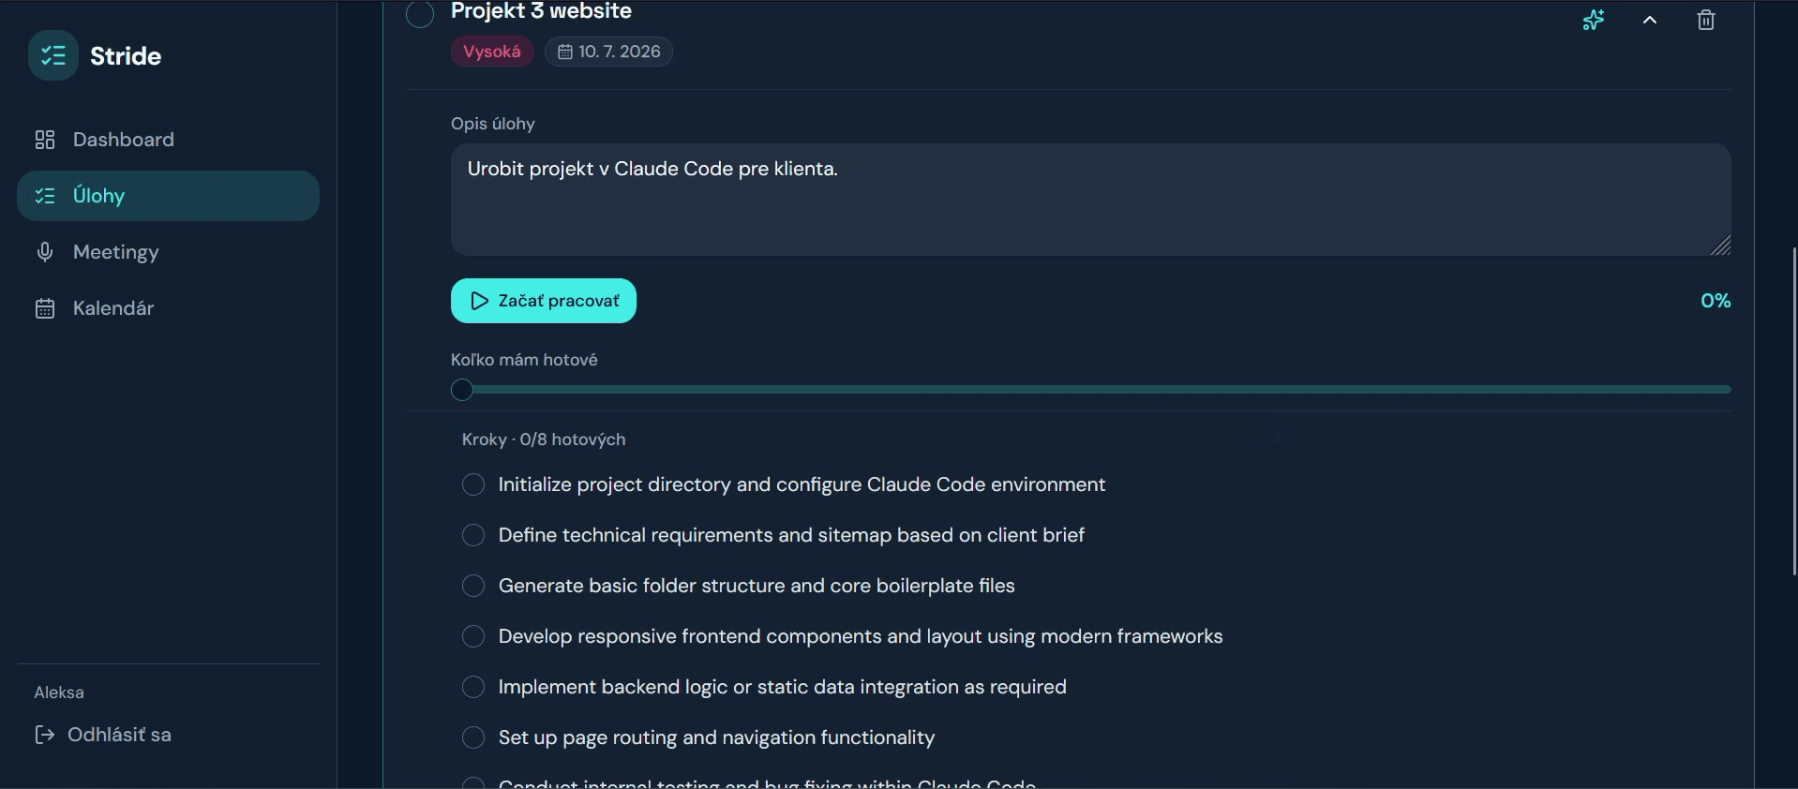Image resolution: width=1798 pixels, height=789 pixels.
Task: Click the Začať pracovať button
Action: click(x=544, y=301)
